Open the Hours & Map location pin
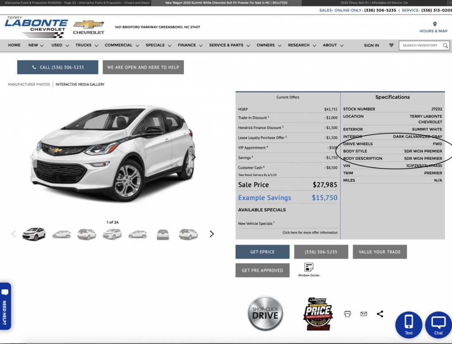The image size is (452, 344). coord(434,24)
